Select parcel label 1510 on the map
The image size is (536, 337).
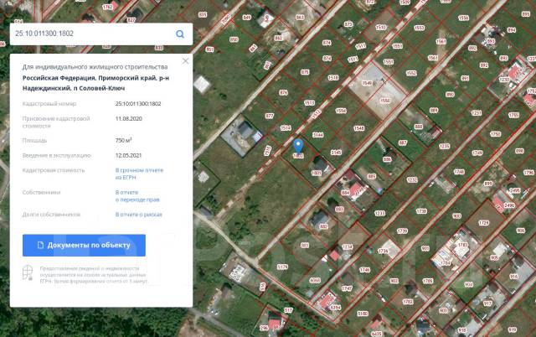(x=380, y=28)
